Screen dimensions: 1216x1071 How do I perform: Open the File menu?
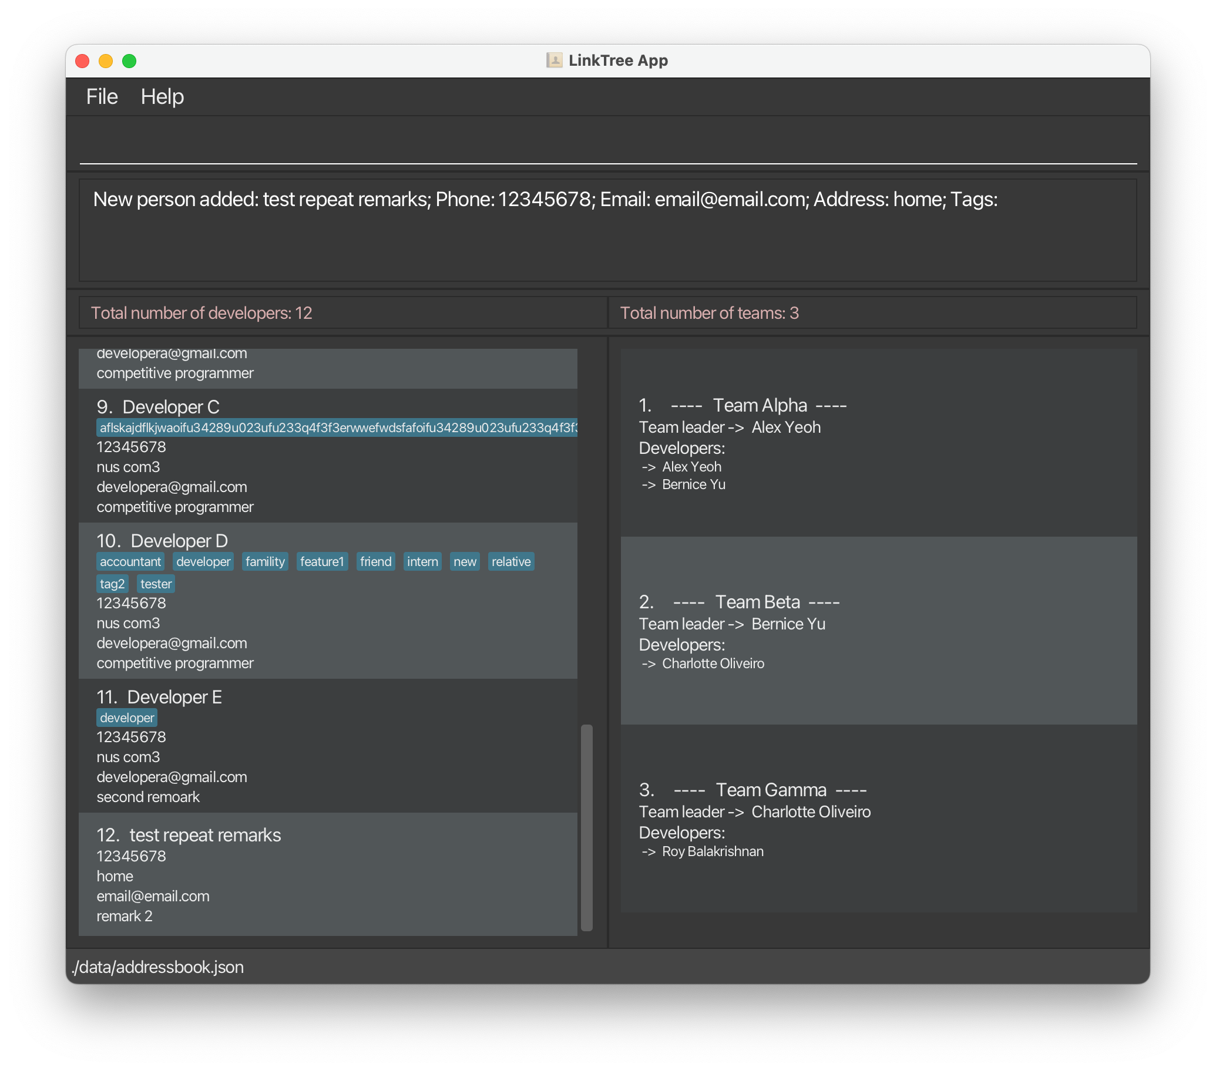tap(102, 97)
